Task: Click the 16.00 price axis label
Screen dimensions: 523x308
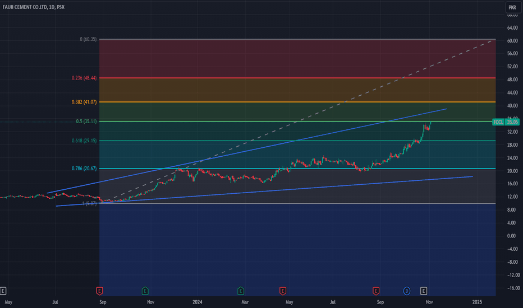Action: (x=512, y=184)
